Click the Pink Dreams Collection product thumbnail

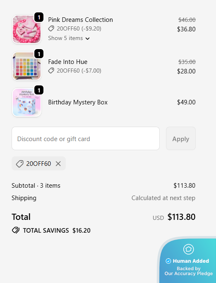tap(26, 29)
